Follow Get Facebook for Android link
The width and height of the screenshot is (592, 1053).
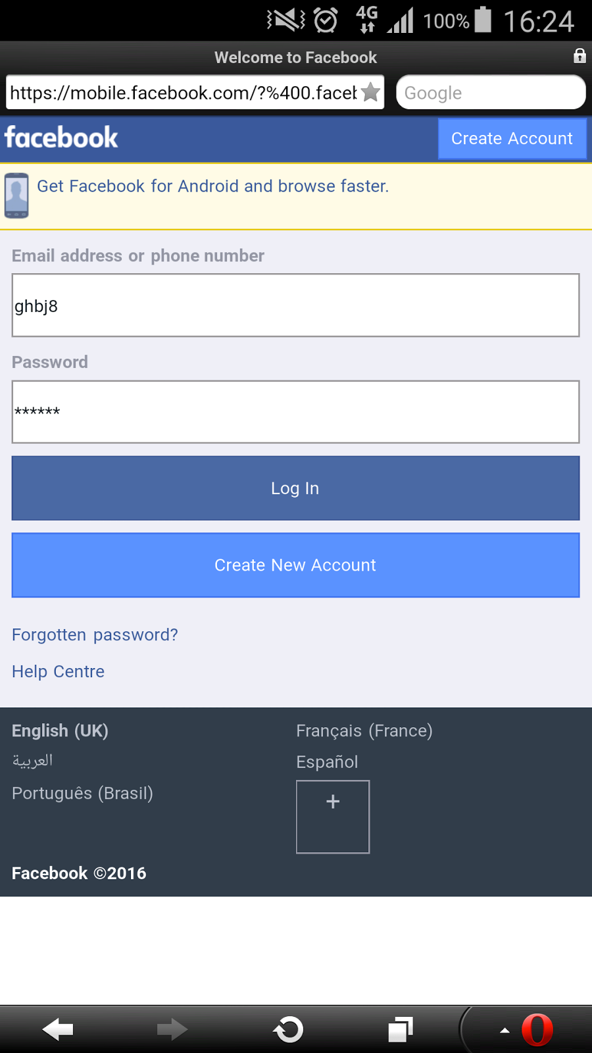click(x=212, y=186)
